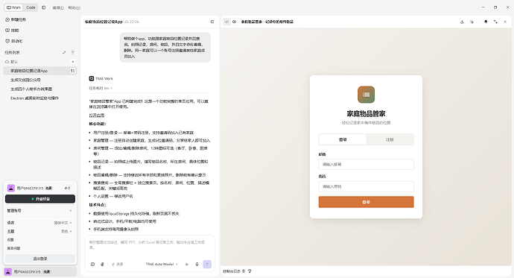The image size is (514, 278).
Task: Click the credits badge showing 0
Action: pyautogui.click(x=67, y=188)
